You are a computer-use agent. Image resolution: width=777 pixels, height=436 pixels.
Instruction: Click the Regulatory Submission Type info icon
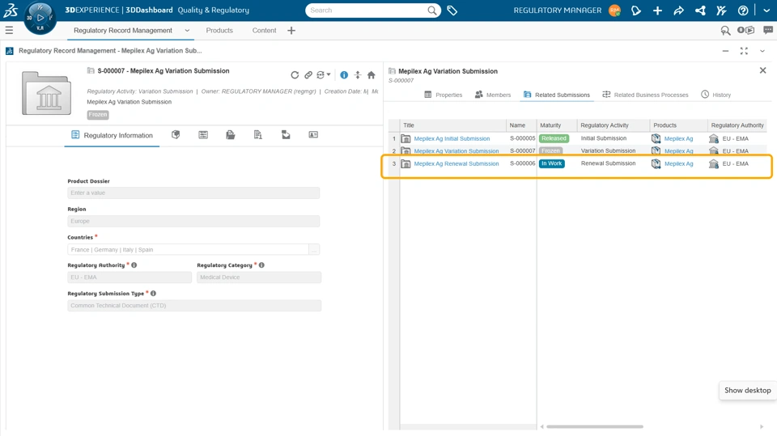[153, 294]
